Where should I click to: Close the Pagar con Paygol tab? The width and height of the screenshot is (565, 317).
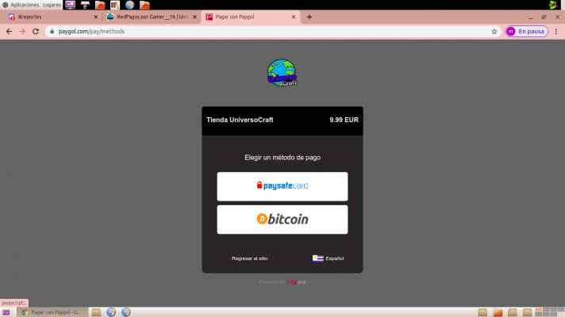(x=294, y=17)
